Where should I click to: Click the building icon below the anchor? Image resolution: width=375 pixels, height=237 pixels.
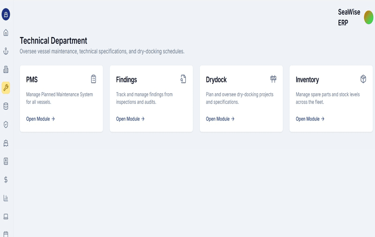6,69
